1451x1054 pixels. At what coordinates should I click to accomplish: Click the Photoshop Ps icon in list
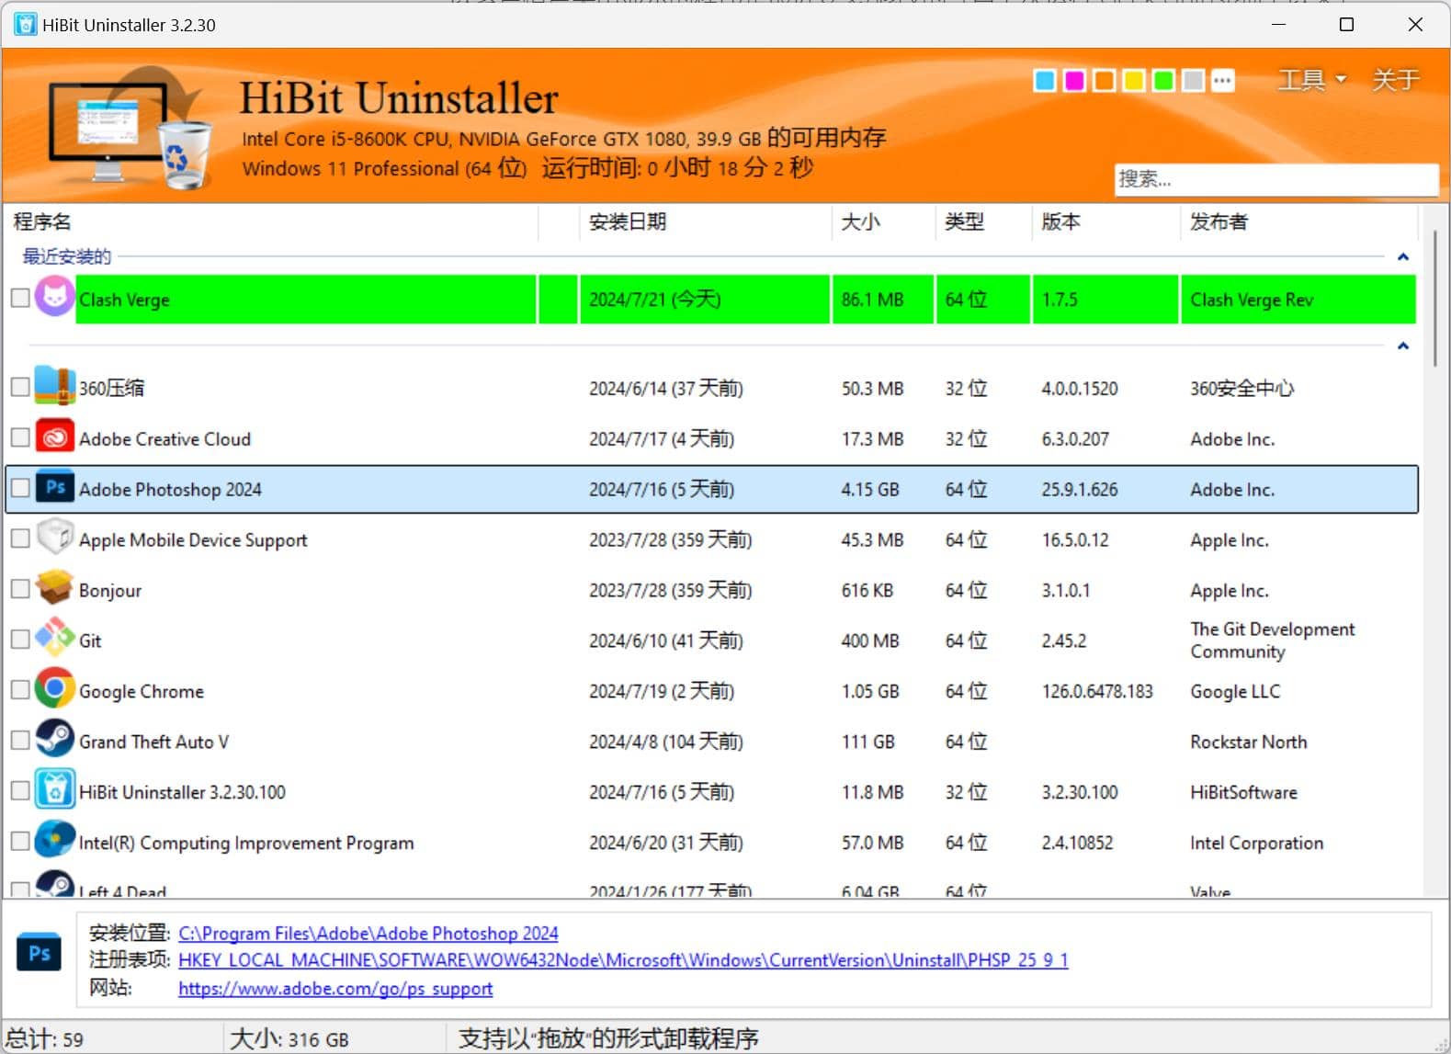click(x=54, y=487)
